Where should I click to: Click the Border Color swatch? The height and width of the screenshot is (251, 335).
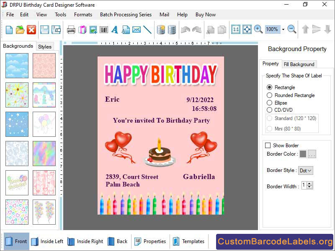pyautogui.click(x=303, y=154)
